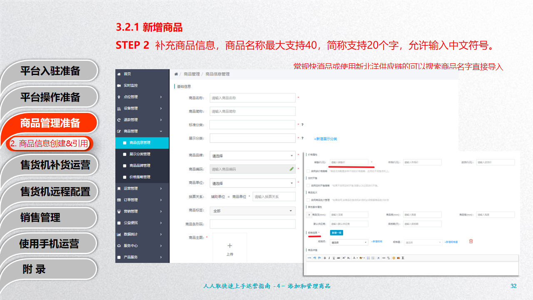Image resolution: width=533 pixels, height=300 pixels.
Task: Select 展示分类管理 submenu item
Action: point(142,154)
